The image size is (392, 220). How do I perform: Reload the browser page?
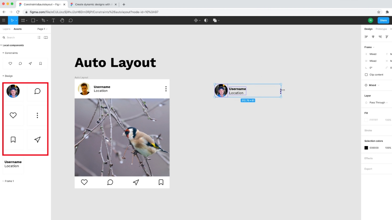18,12
